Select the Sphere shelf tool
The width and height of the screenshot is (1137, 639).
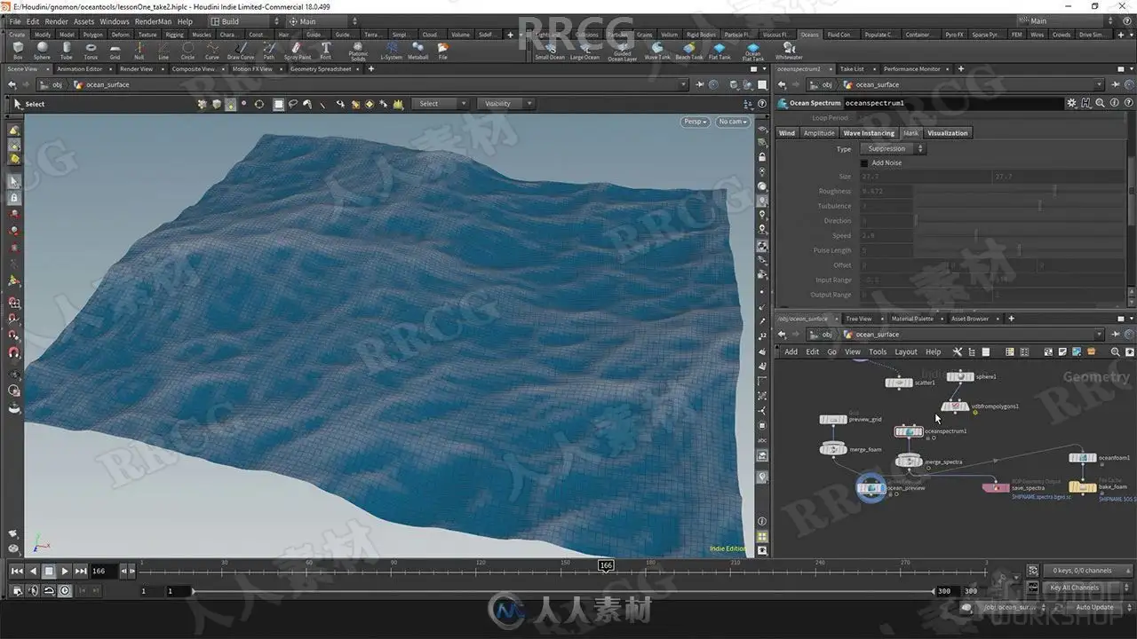(42, 51)
